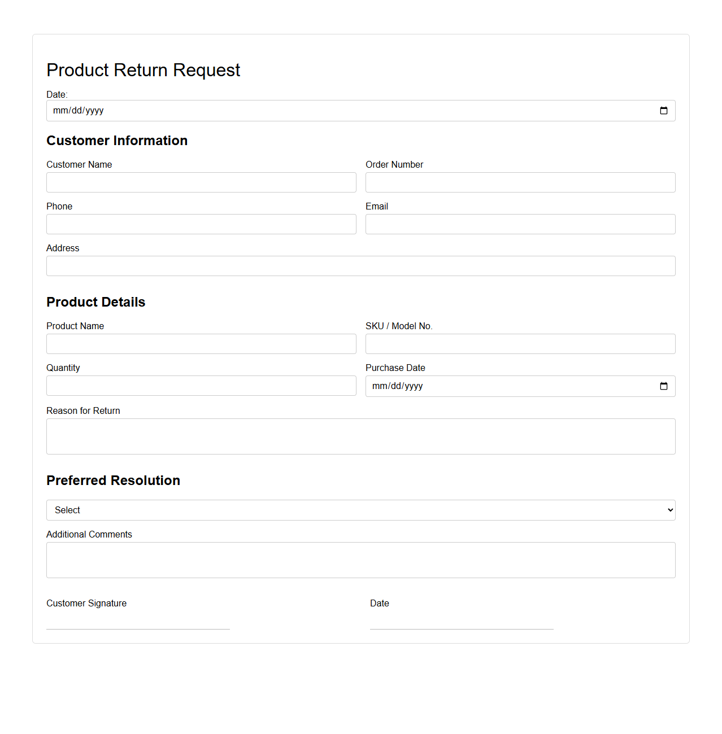The image size is (722, 734).
Task: Click the Quantity field
Action: [201, 386]
